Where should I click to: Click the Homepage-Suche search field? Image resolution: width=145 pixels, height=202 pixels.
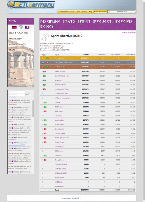tap(121, 12)
